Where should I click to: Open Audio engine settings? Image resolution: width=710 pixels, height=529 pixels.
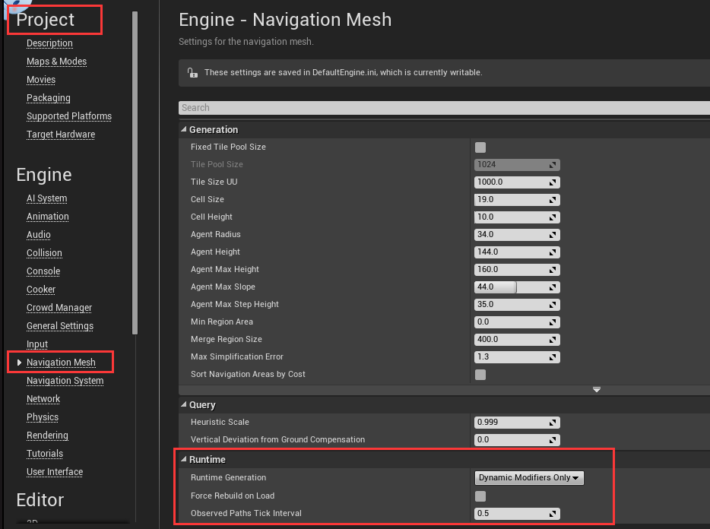[39, 235]
